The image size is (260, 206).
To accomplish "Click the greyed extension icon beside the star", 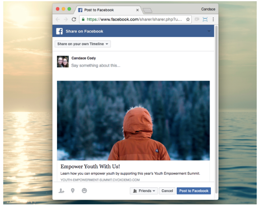I will (197, 19).
